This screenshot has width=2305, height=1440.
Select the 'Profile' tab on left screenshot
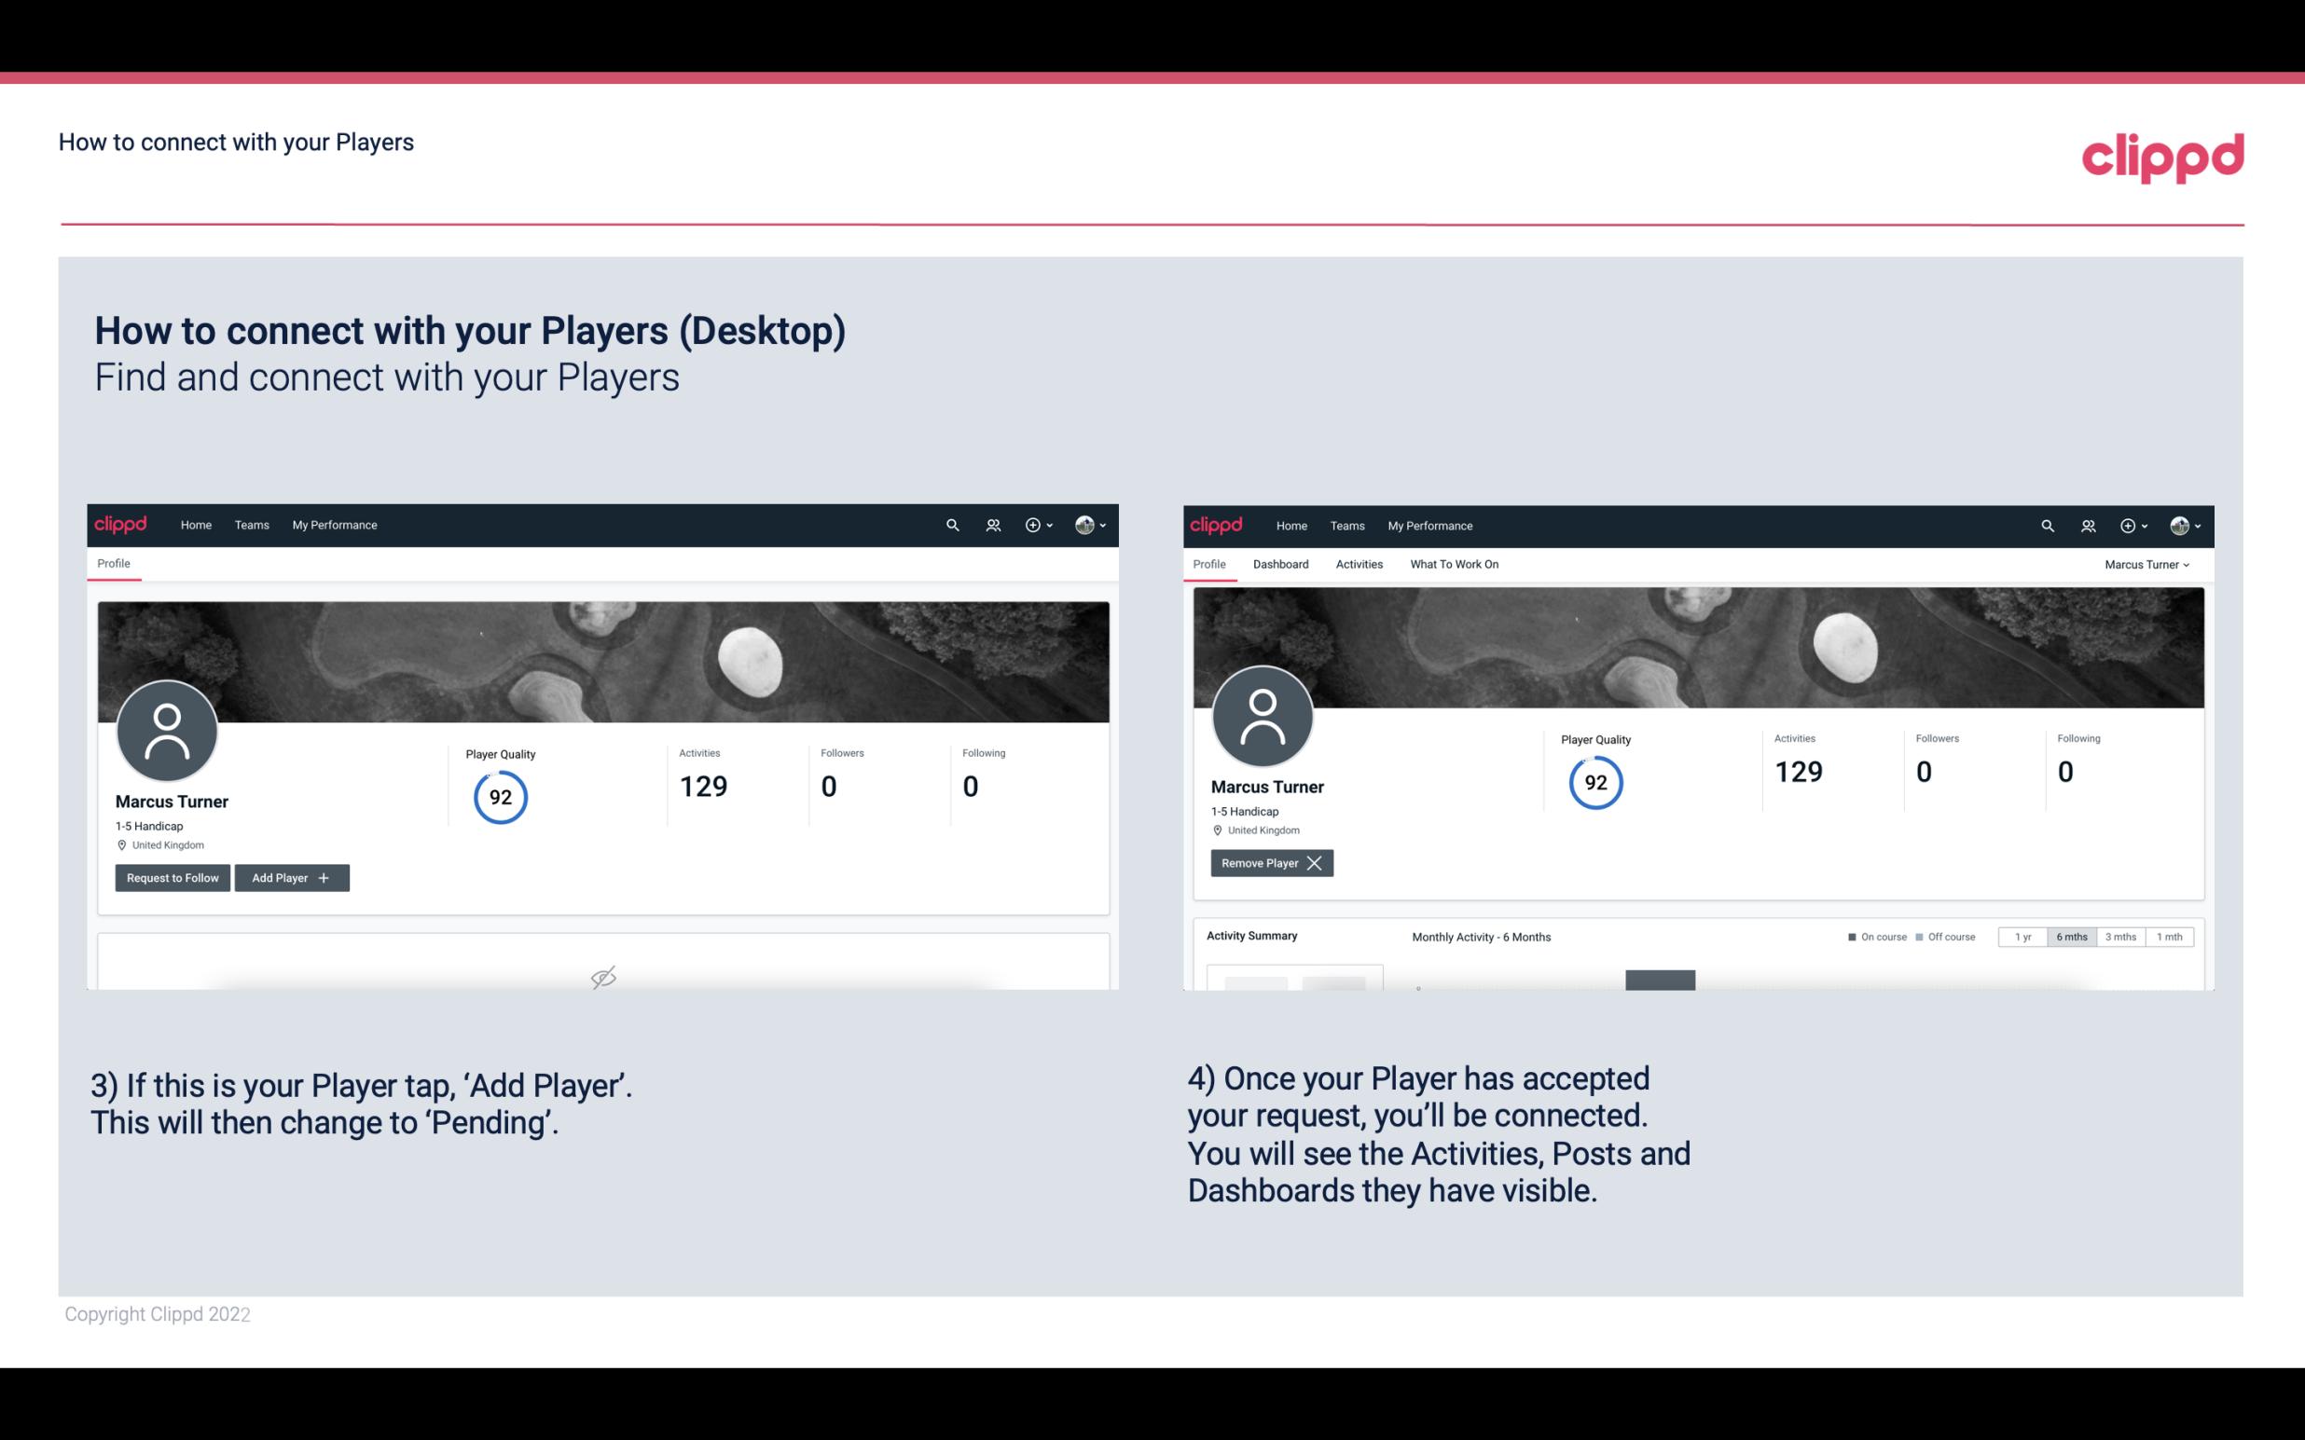pos(113,562)
